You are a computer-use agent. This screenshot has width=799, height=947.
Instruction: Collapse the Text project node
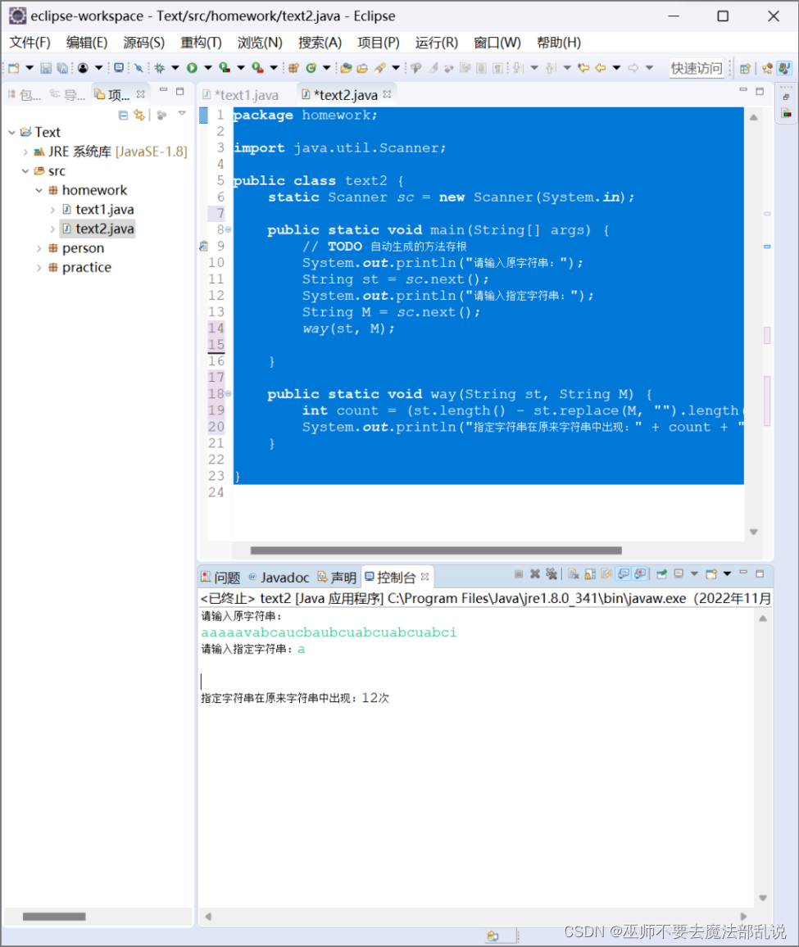[11, 132]
